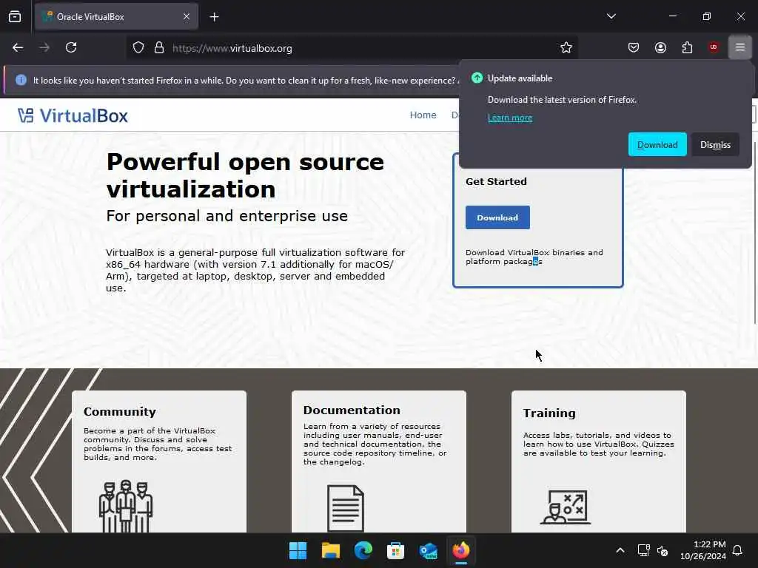Go back one page

click(x=18, y=47)
